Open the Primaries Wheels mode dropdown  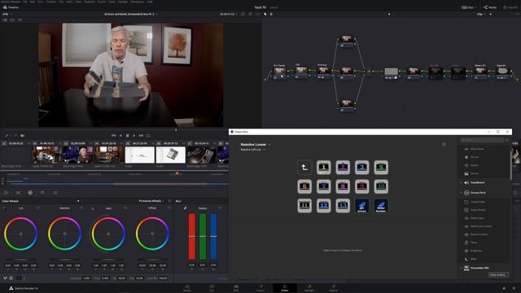point(151,201)
